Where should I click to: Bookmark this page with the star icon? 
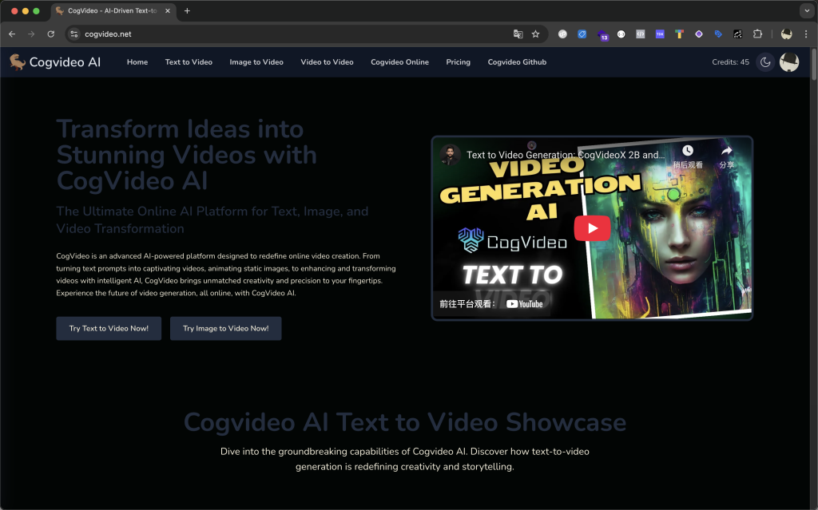tap(535, 34)
